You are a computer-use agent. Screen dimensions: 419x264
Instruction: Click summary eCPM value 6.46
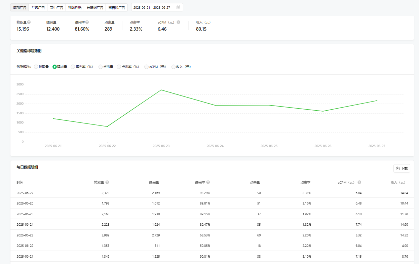tap(162, 29)
